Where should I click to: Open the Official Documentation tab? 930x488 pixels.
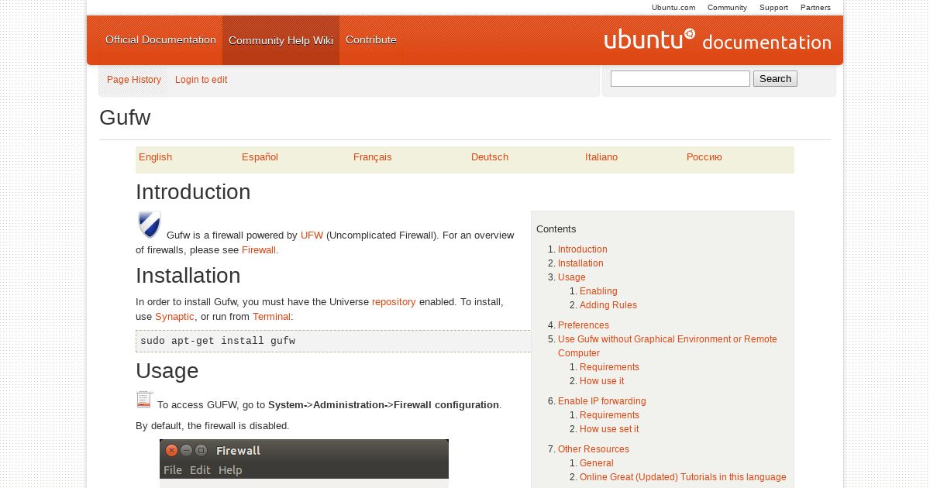pyautogui.click(x=160, y=40)
